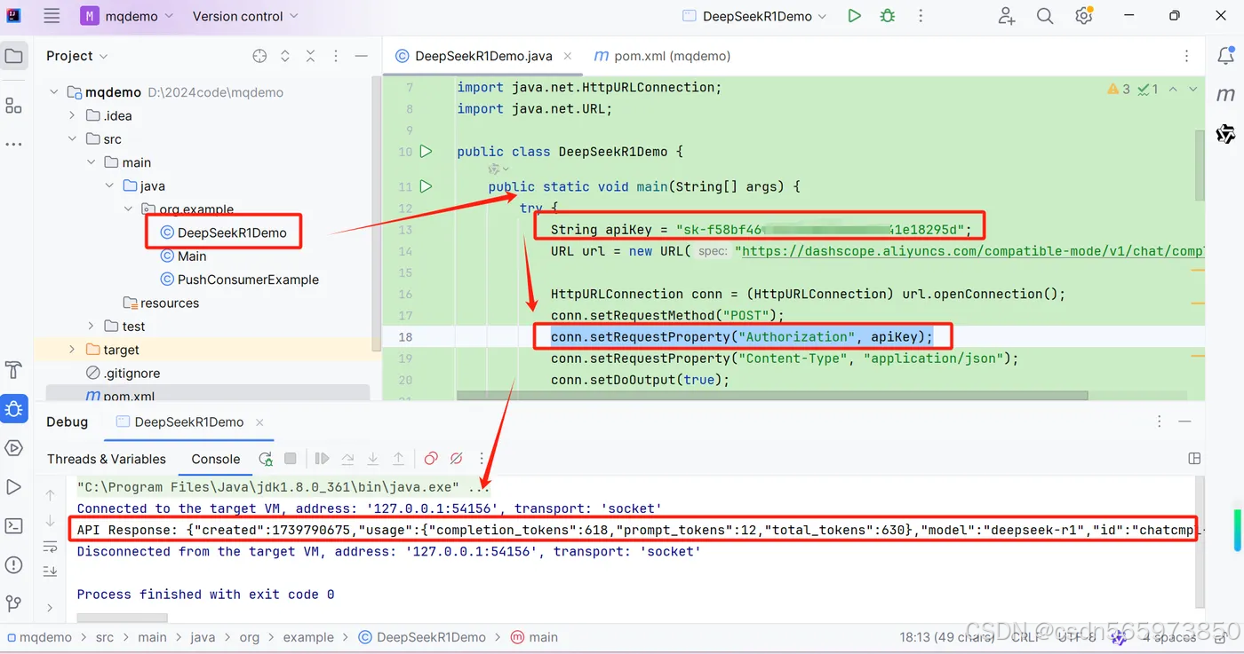The height and width of the screenshot is (654, 1244).
Task: Open the Git version control tool window
Action: point(13,603)
